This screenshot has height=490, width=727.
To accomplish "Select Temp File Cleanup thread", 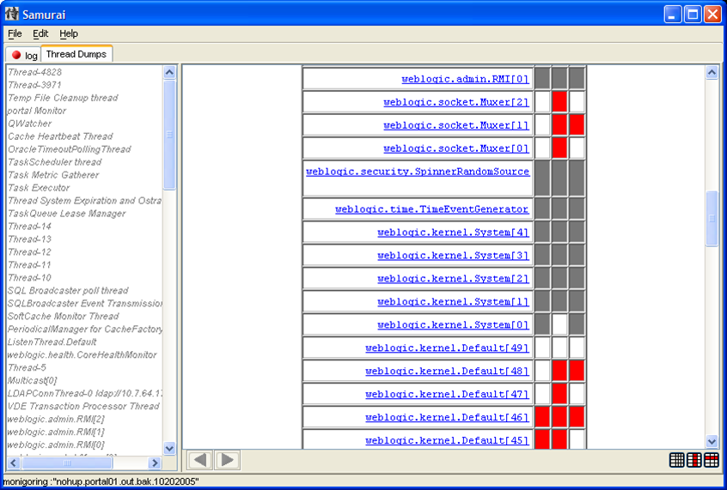I will tap(63, 98).
